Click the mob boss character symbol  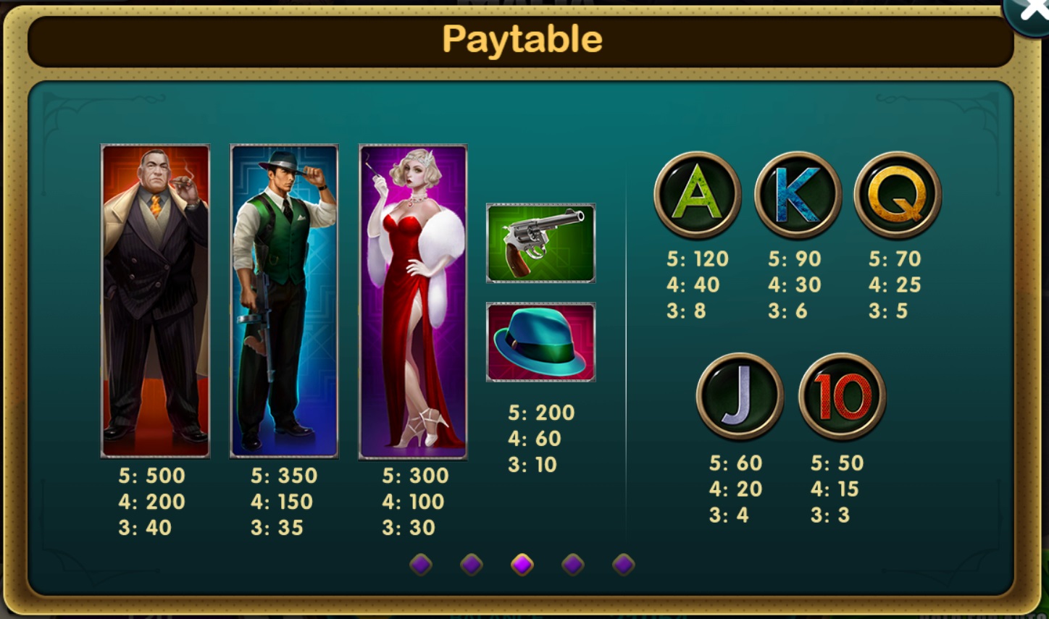155,301
